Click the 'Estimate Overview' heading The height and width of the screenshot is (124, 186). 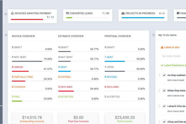click(71, 36)
